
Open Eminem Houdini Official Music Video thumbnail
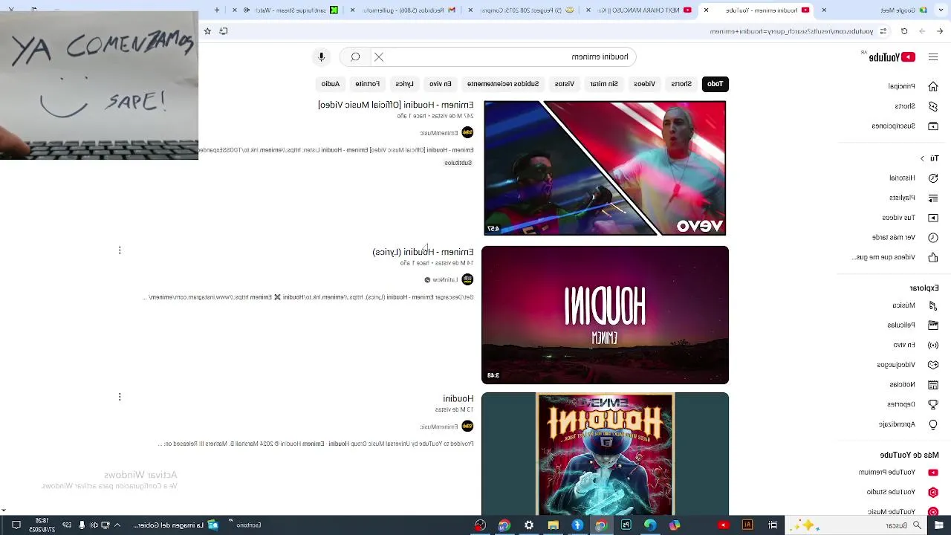[x=605, y=168]
